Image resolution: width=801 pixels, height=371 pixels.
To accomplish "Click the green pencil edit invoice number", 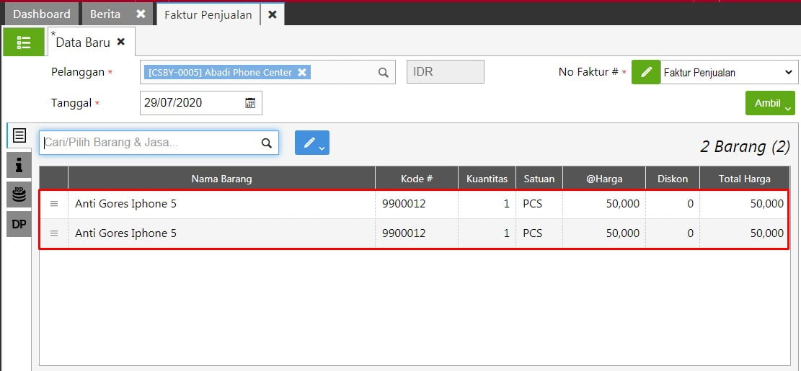I will pyautogui.click(x=646, y=72).
